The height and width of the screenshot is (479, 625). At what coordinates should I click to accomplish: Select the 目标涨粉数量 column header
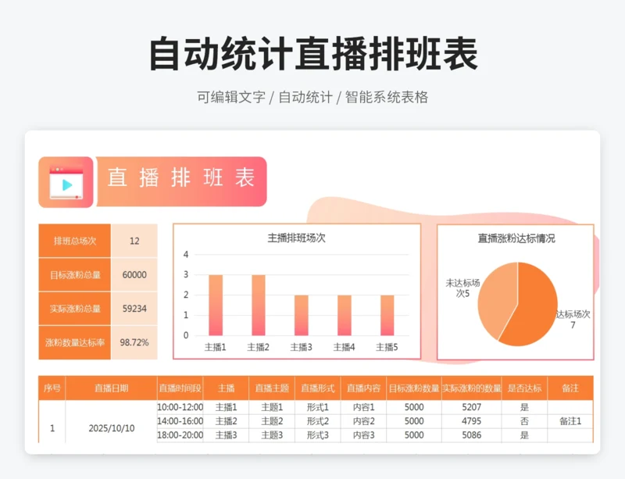point(414,388)
